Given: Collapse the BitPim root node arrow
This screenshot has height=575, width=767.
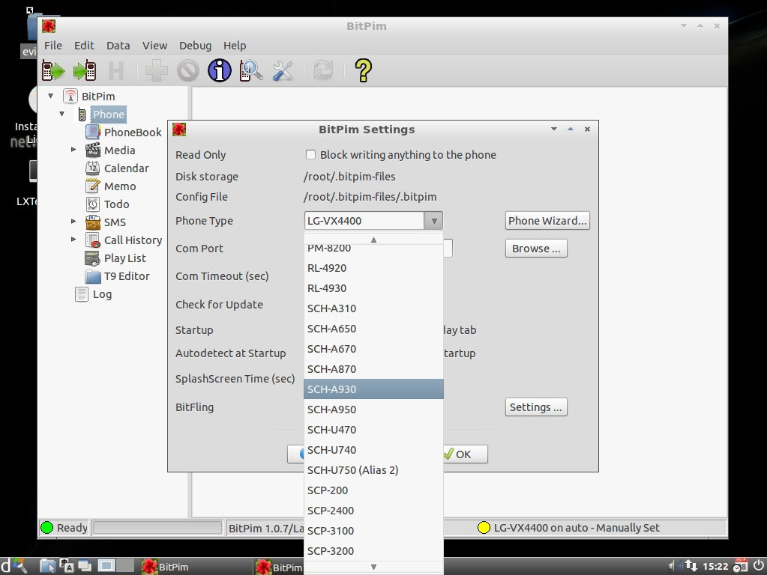Looking at the screenshot, I should [51, 97].
